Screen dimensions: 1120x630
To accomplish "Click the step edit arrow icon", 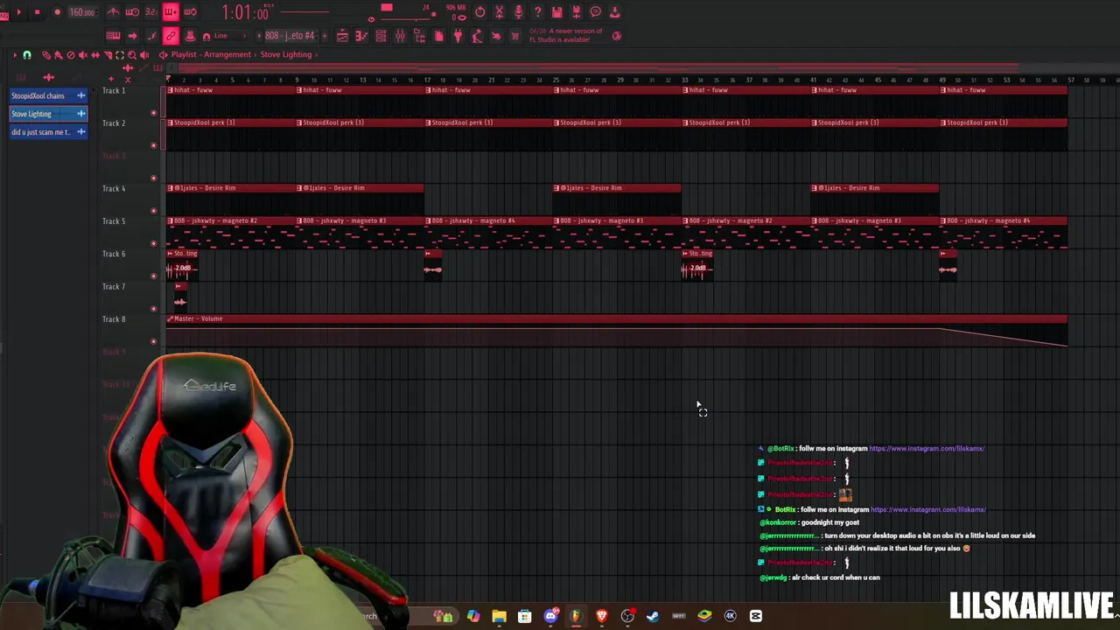I will (x=132, y=36).
